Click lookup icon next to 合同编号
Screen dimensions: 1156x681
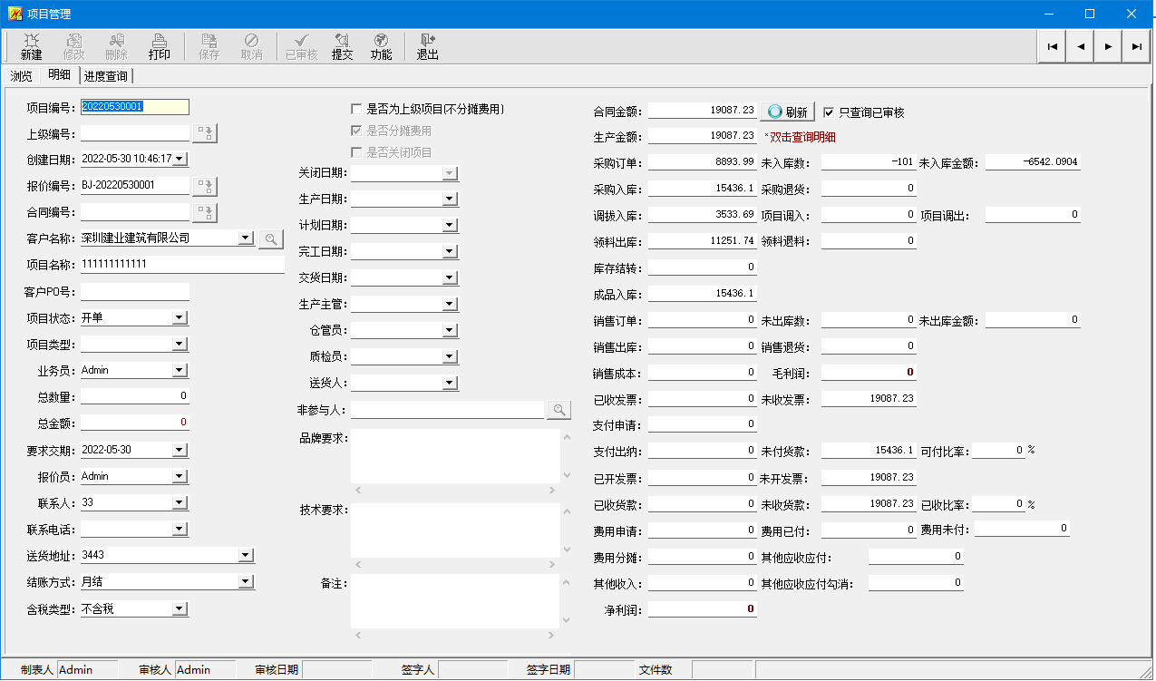coord(206,212)
